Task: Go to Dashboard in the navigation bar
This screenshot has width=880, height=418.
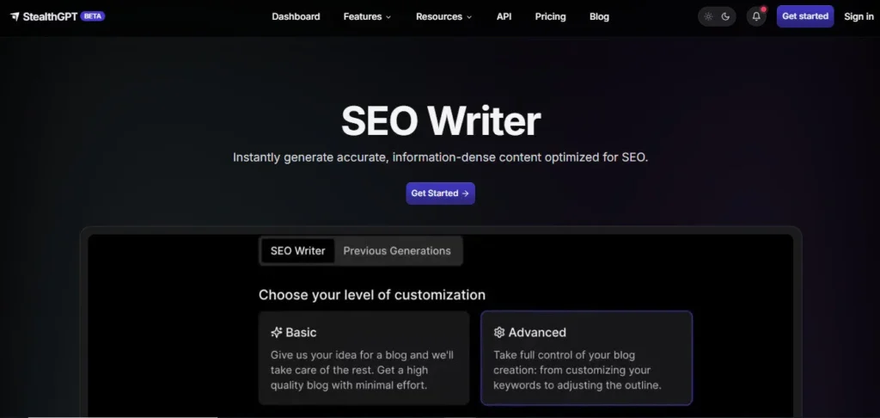Action: (296, 16)
